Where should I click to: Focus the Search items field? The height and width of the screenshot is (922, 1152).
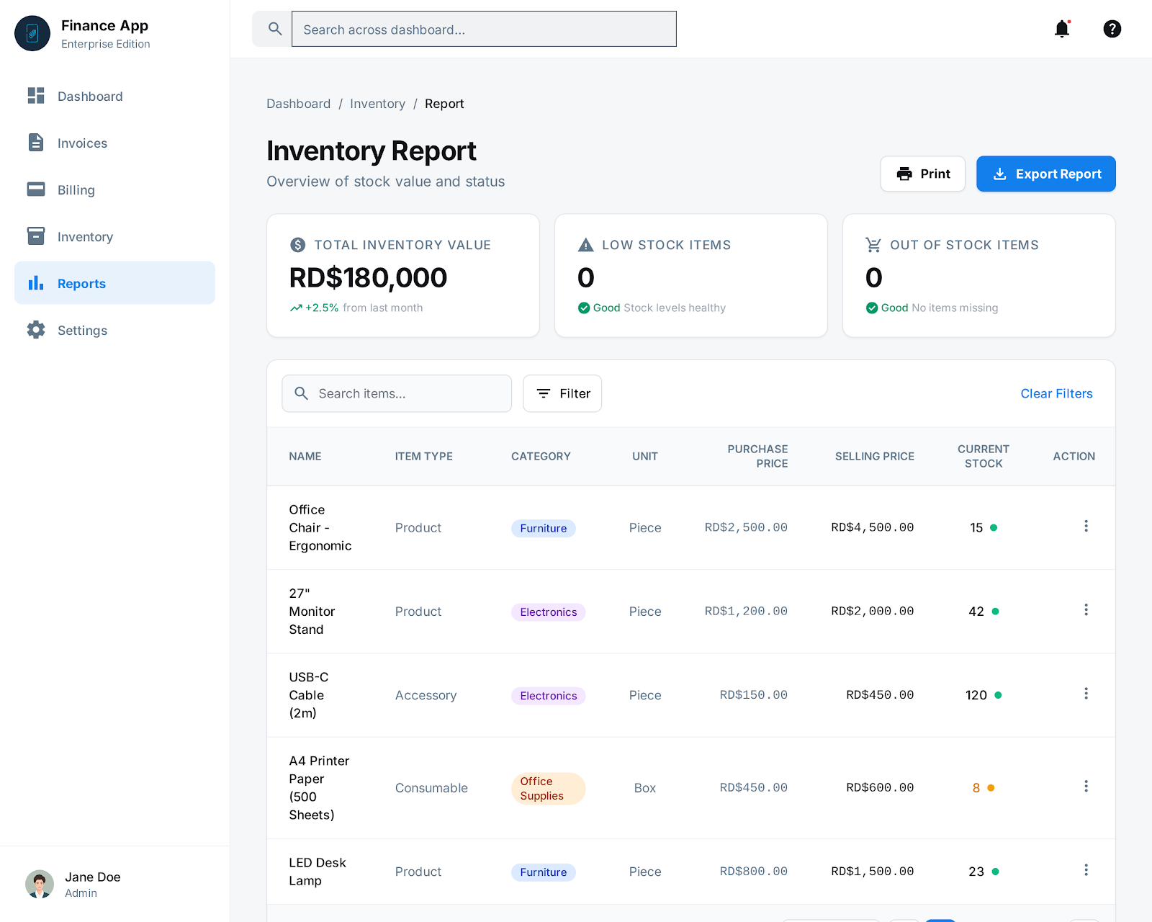(x=407, y=393)
